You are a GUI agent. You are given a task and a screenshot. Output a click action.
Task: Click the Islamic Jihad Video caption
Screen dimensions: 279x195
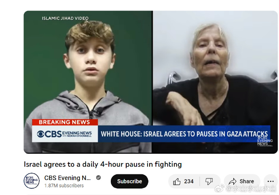tap(65, 18)
